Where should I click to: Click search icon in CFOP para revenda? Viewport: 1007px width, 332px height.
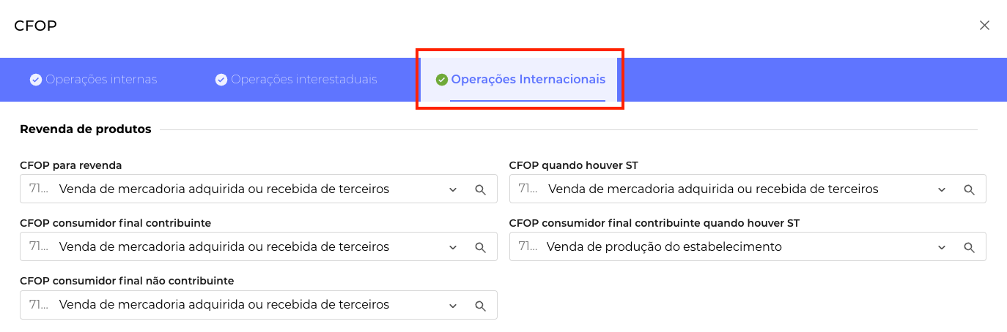[481, 189]
